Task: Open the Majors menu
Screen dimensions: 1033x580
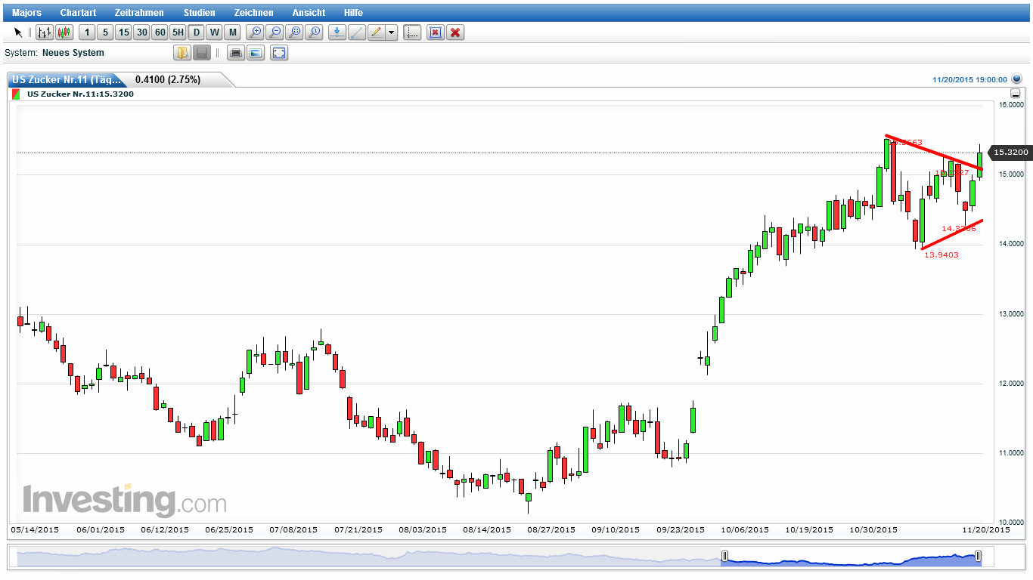Action: coord(27,13)
